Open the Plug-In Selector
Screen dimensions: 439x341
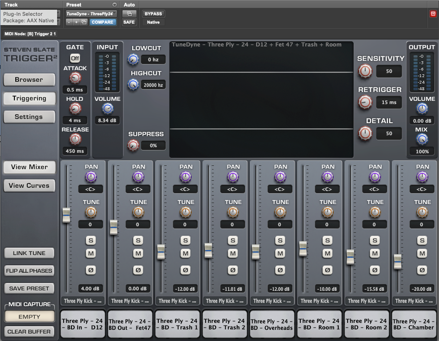point(30,14)
